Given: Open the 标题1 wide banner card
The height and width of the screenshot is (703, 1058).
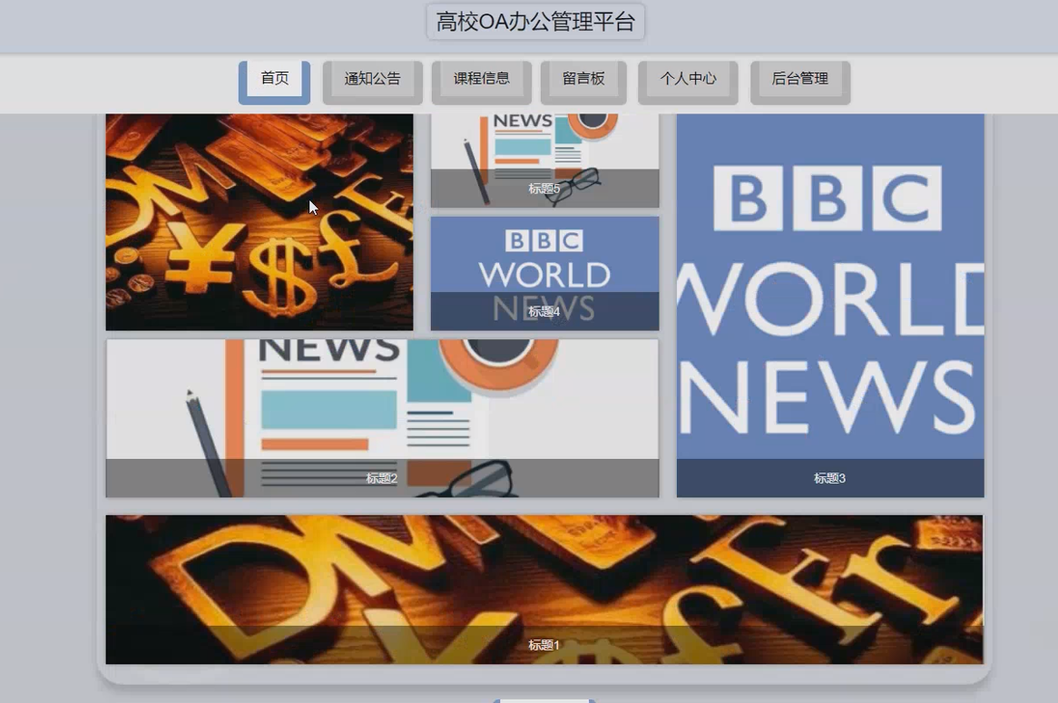Looking at the screenshot, I should coord(544,590).
